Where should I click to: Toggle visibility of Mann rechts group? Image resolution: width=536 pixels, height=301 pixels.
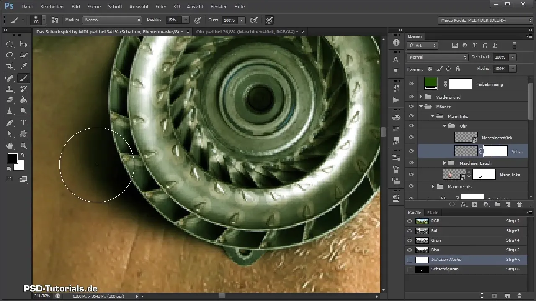(411, 186)
